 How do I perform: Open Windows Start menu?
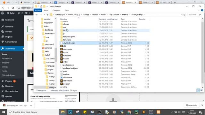click(4, 112)
